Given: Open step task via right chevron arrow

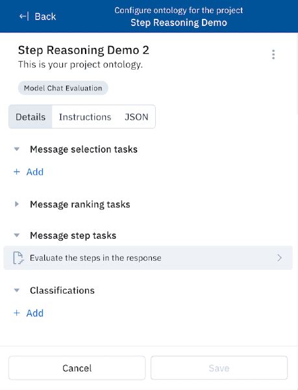Looking at the screenshot, I should click(x=280, y=257).
